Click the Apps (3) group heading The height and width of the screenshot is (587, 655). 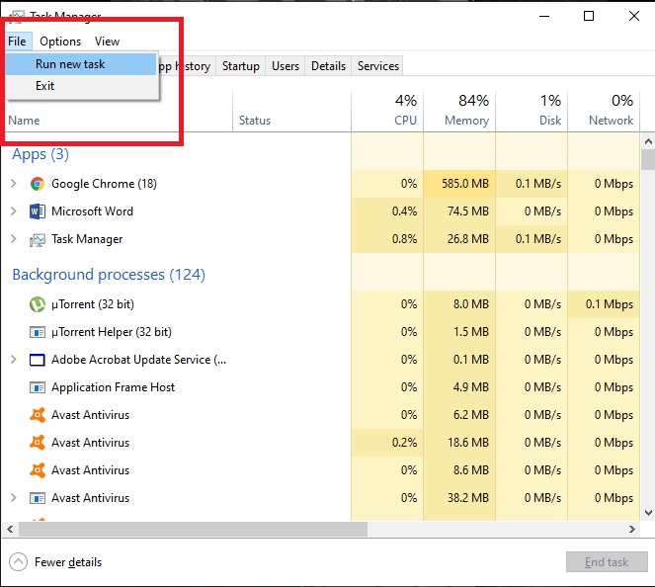[x=41, y=154]
